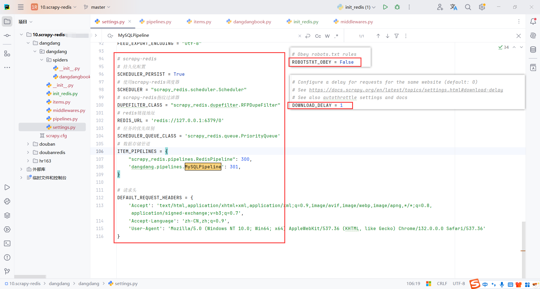Switch to middlewares.py tab

[353, 22]
